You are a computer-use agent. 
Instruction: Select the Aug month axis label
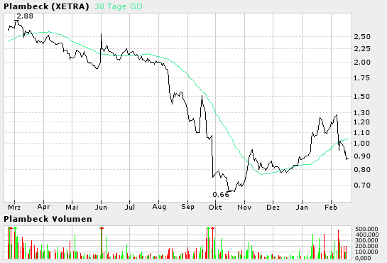(159, 207)
